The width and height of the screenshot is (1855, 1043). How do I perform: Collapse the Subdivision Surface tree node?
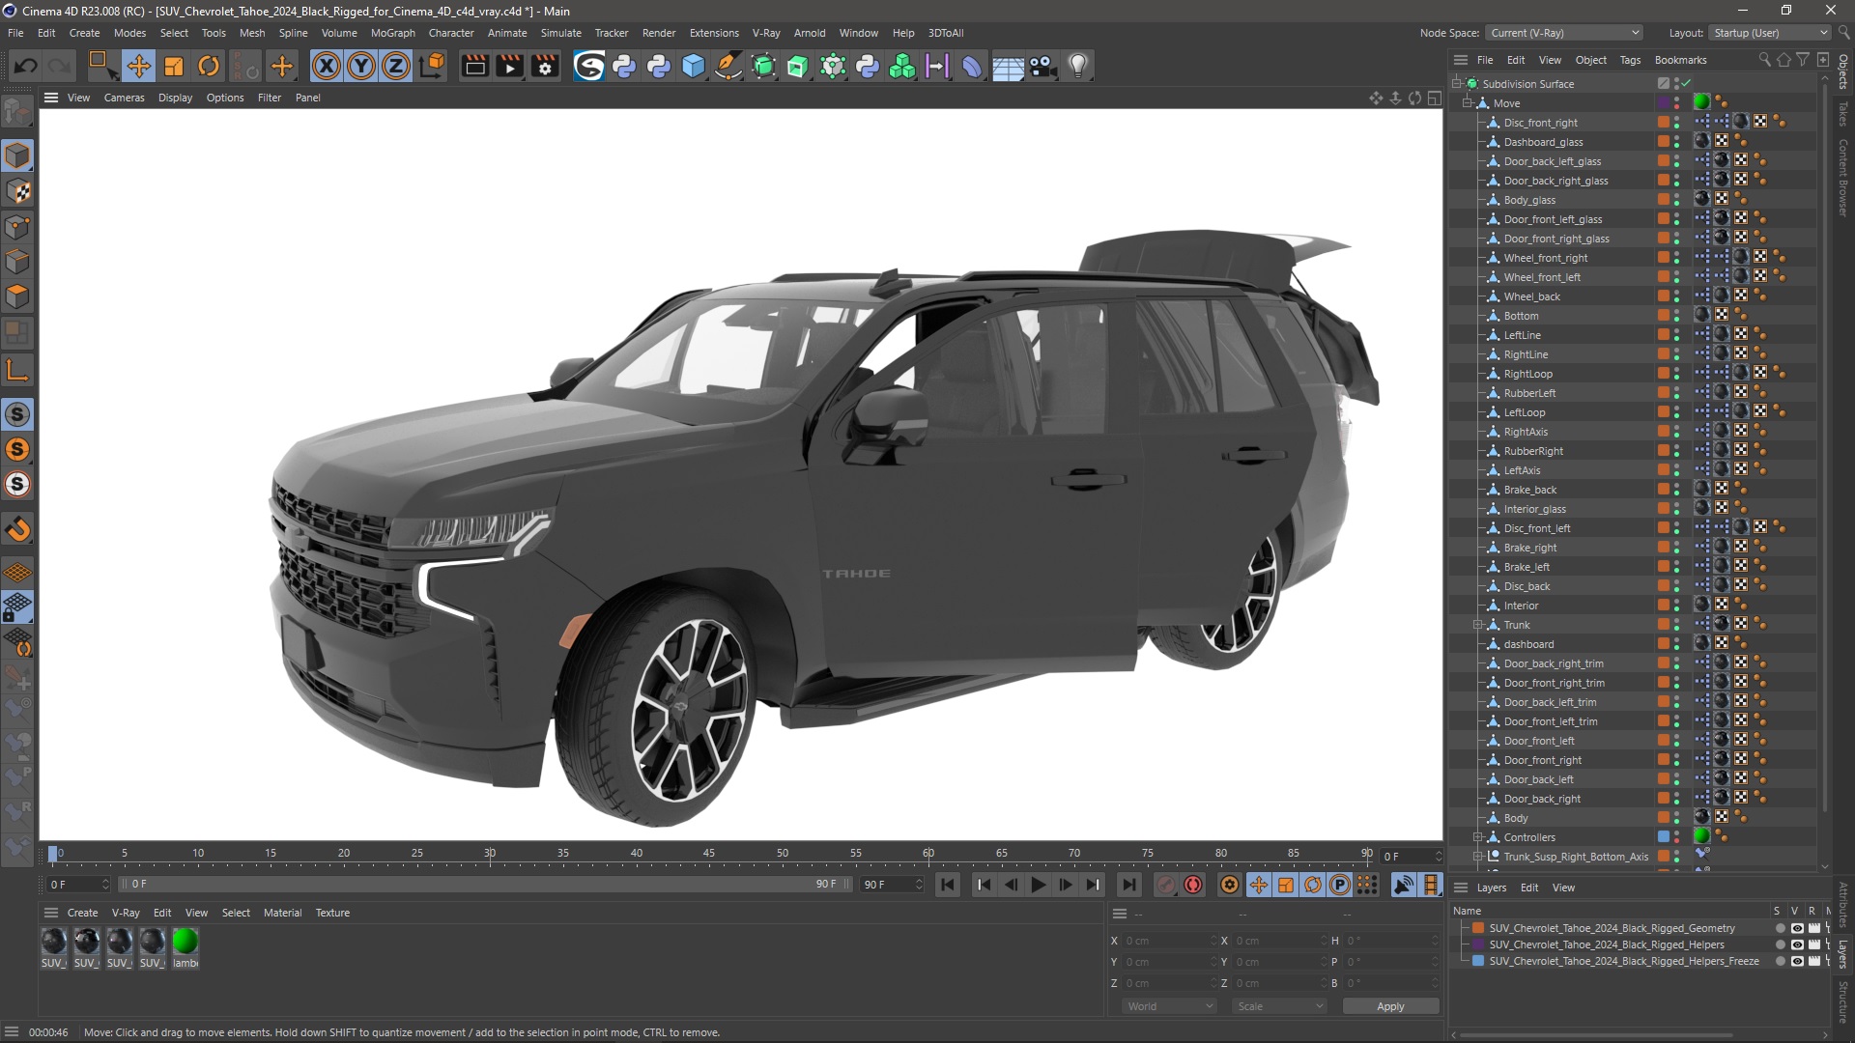(x=1457, y=84)
